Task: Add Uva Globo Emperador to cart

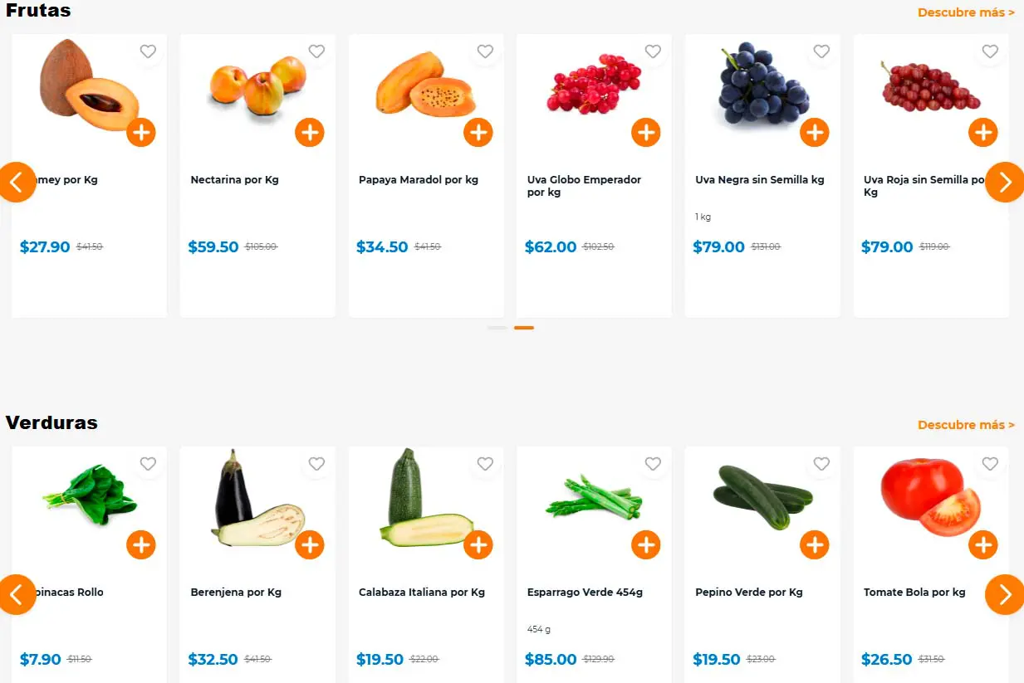Action: pos(646,132)
